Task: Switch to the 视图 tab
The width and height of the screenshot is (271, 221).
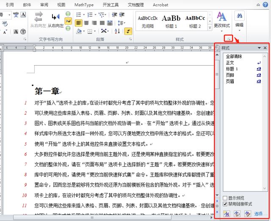Action: 61,5
